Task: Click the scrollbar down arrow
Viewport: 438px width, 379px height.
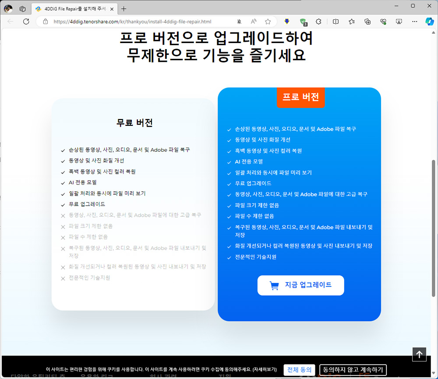Action: click(x=433, y=373)
